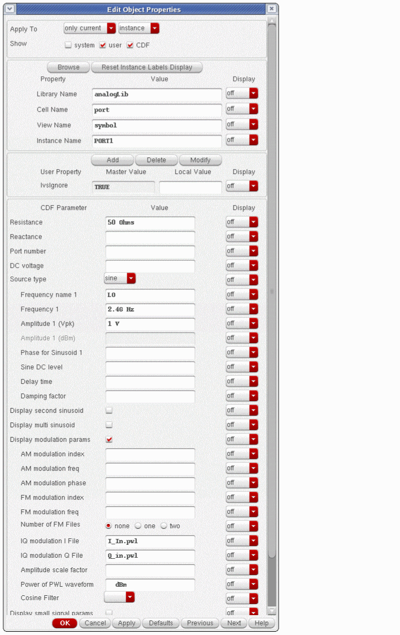400x635 pixels.
Task: Open the window menu icon in title bar
Action: click(10, 9)
